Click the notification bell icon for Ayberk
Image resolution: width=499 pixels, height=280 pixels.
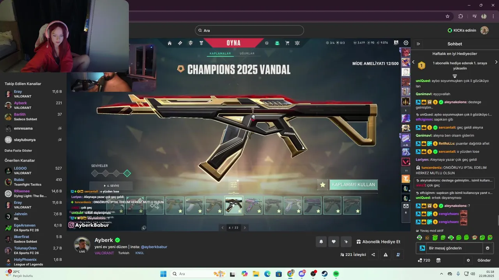pos(321,241)
